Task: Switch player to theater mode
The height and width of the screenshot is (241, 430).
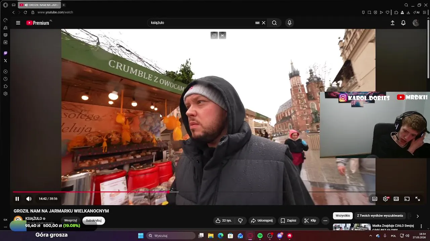Action: pos(396,199)
